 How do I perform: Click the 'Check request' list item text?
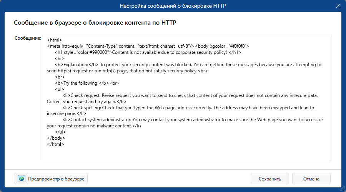coord(182,99)
